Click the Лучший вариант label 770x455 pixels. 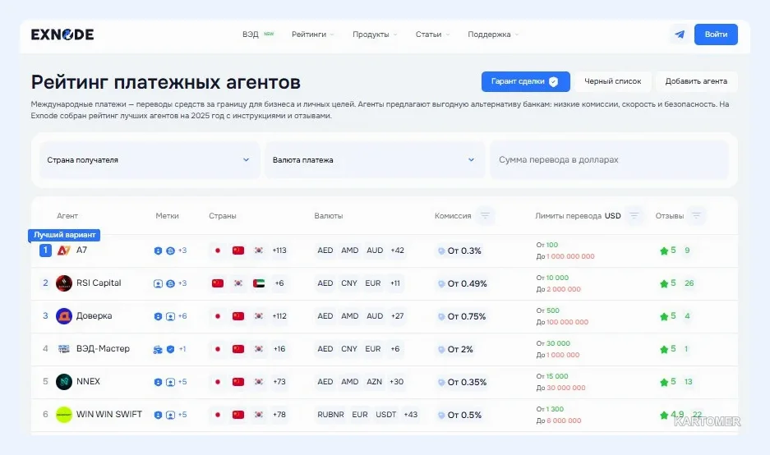click(x=64, y=235)
